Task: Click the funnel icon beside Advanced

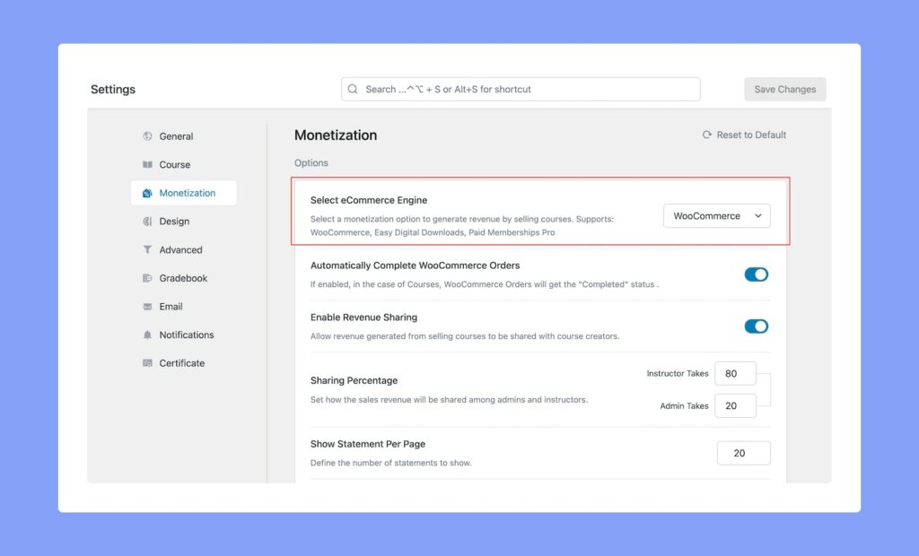Action: click(147, 250)
